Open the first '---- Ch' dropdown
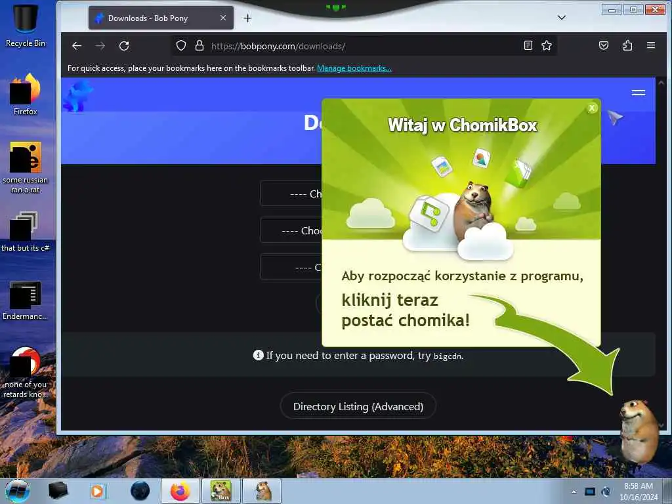672x504 pixels. pos(291,194)
